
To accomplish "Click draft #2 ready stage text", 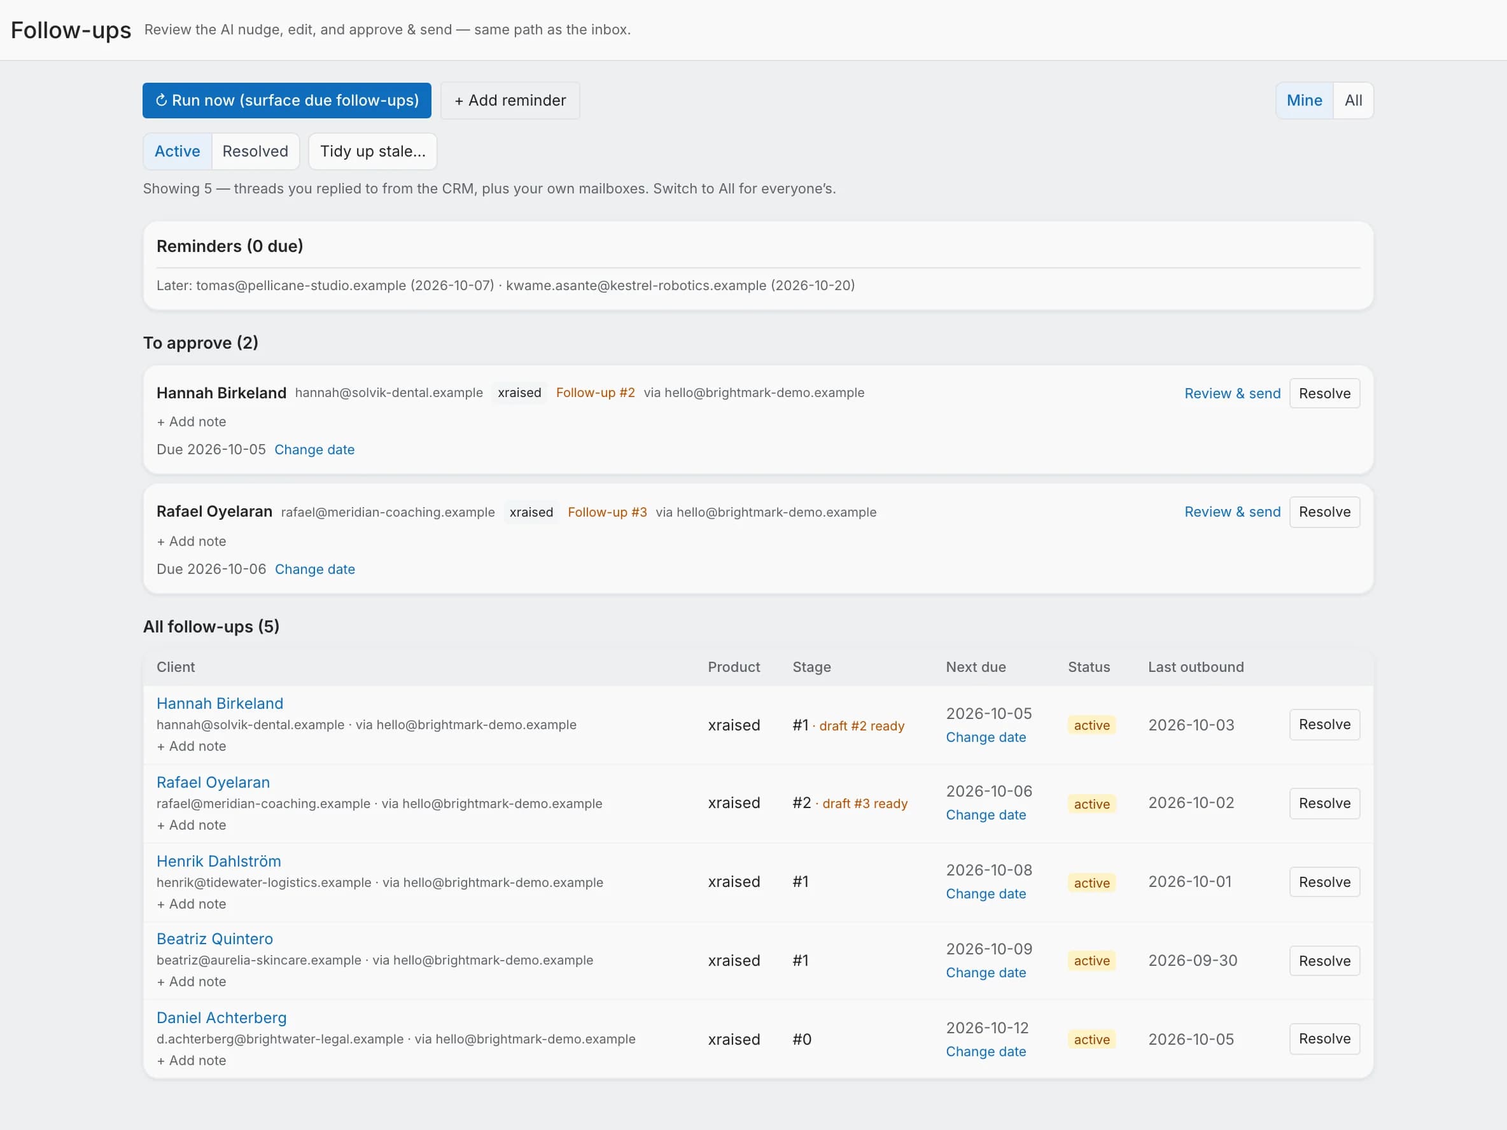I will coord(862,725).
